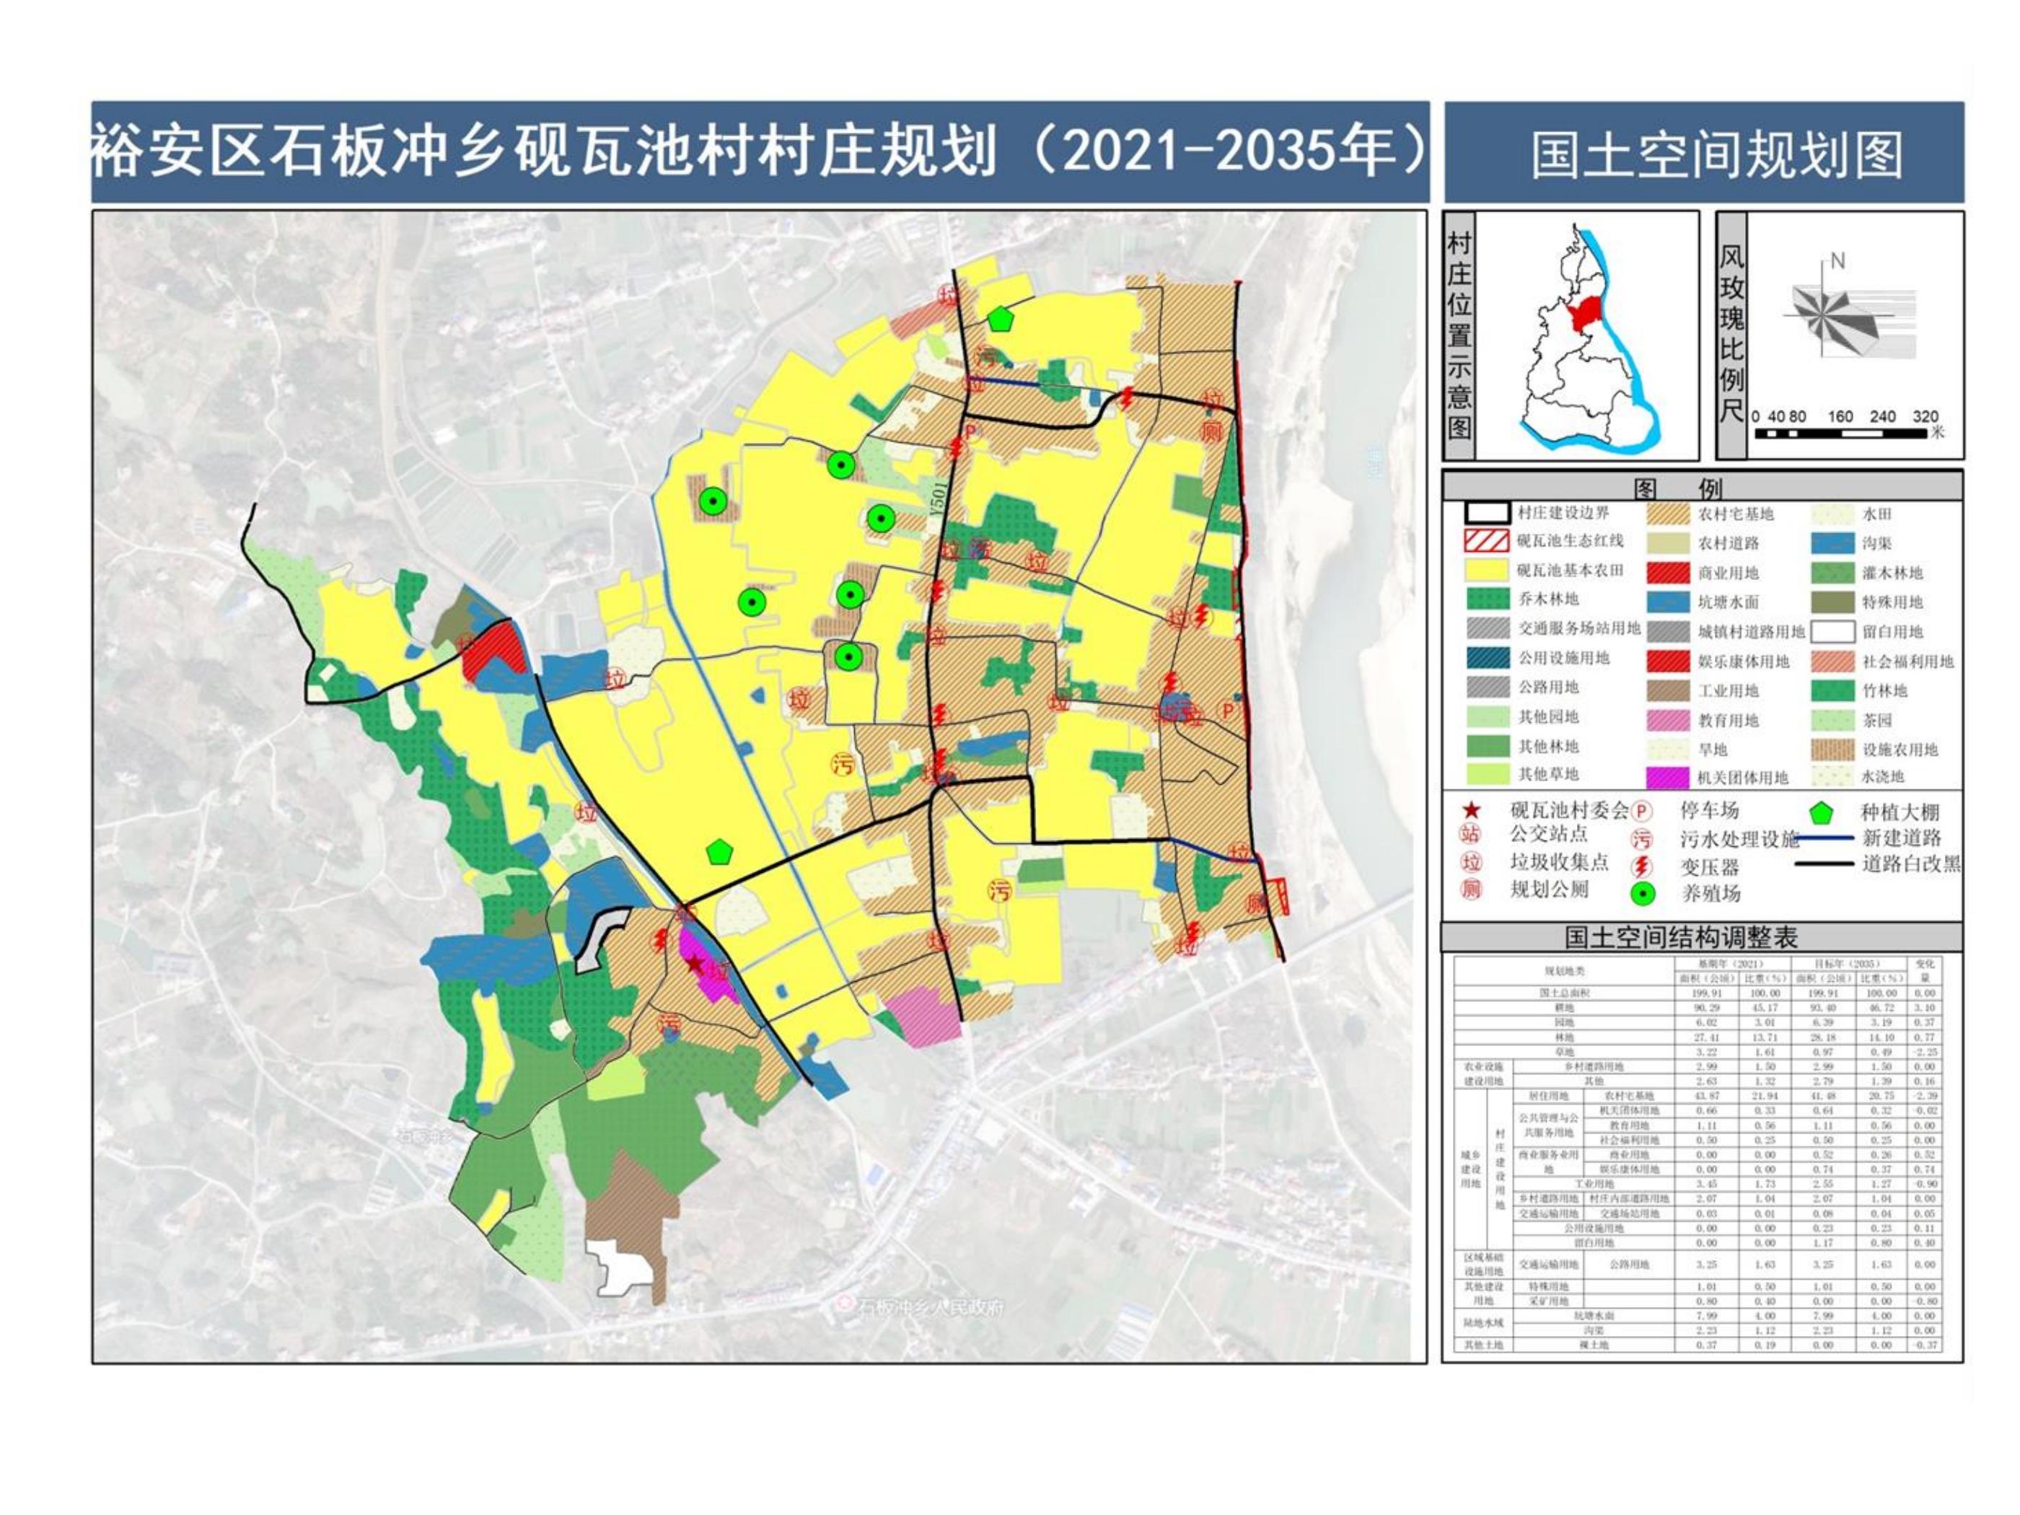Click the 停车场 (P) legend symbol
2020x1515 pixels.
tap(1642, 812)
